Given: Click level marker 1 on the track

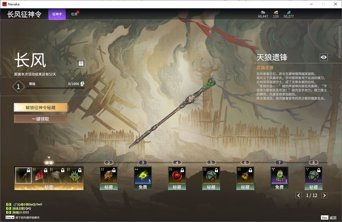Looking at the screenshot, I should 49,162.
